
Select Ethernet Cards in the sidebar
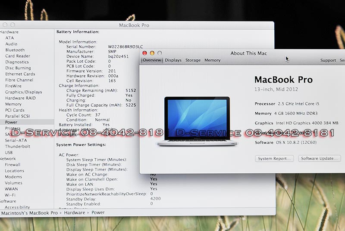[x=20, y=74]
